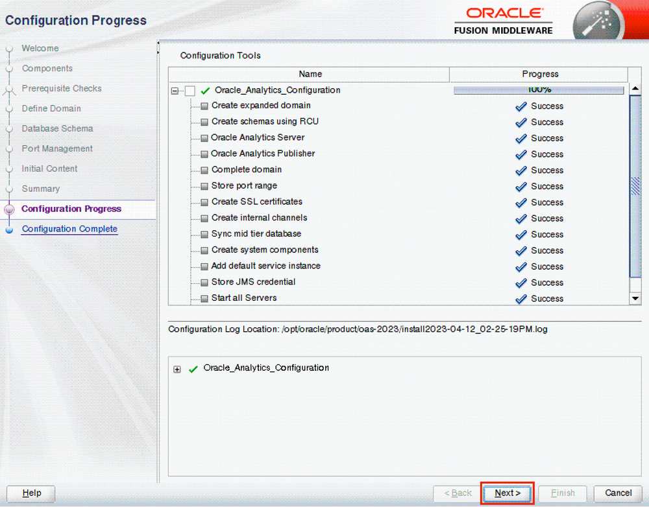Click the Success checkmark for Oracle Analytics Server
The width and height of the screenshot is (649, 507).
(521, 139)
